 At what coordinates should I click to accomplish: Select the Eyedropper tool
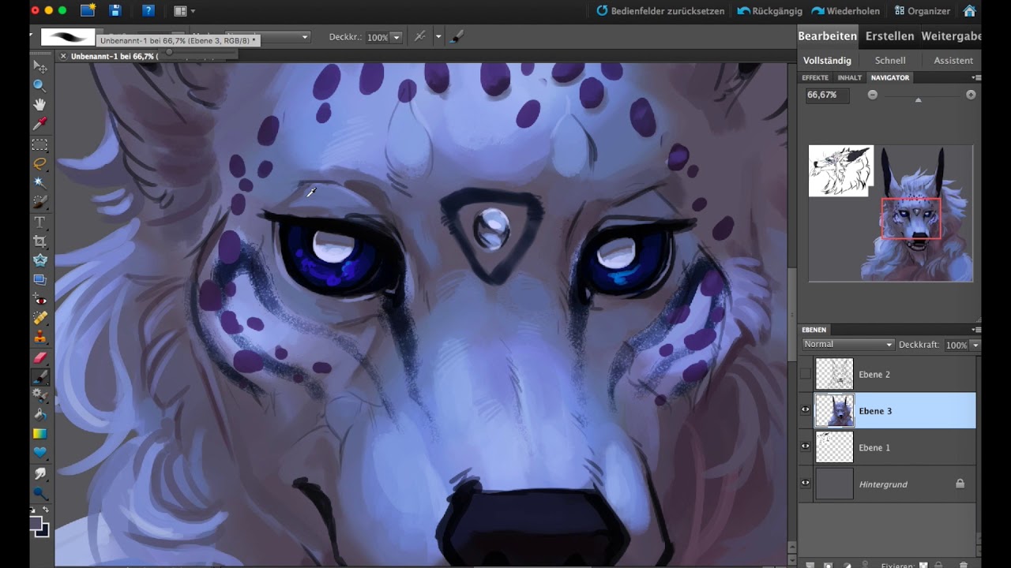pyautogui.click(x=39, y=124)
